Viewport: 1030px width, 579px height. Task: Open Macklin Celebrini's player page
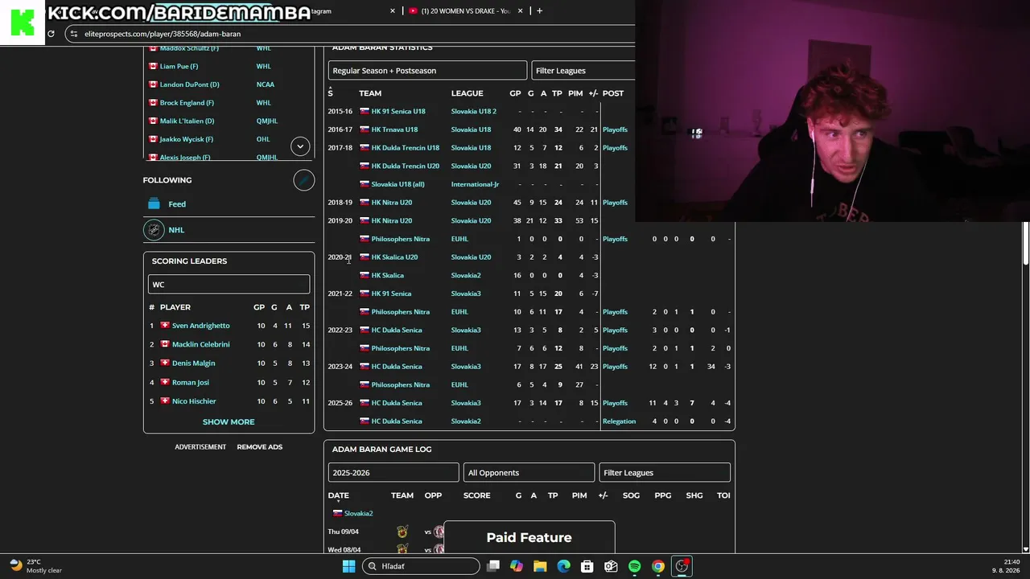[x=201, y=344]
